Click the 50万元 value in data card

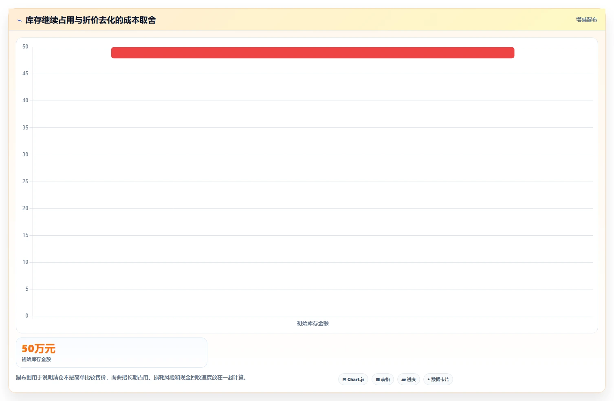[x=38, y=349]
